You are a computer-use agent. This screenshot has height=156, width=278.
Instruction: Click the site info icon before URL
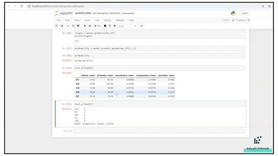click(x=29, y=6)
